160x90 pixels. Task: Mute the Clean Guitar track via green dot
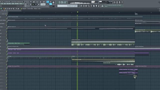coord(6,25)
